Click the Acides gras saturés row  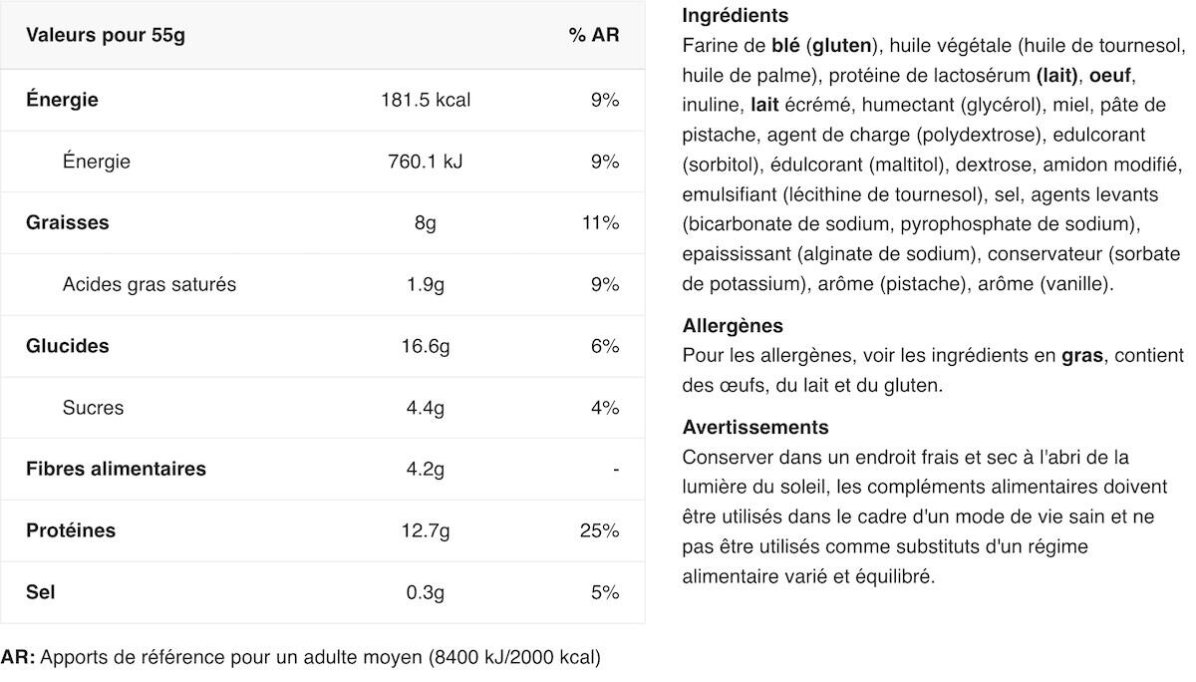pos(323,284)
